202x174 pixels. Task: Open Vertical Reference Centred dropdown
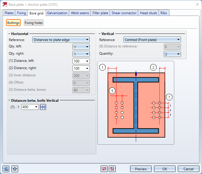[x=152, y=40]
